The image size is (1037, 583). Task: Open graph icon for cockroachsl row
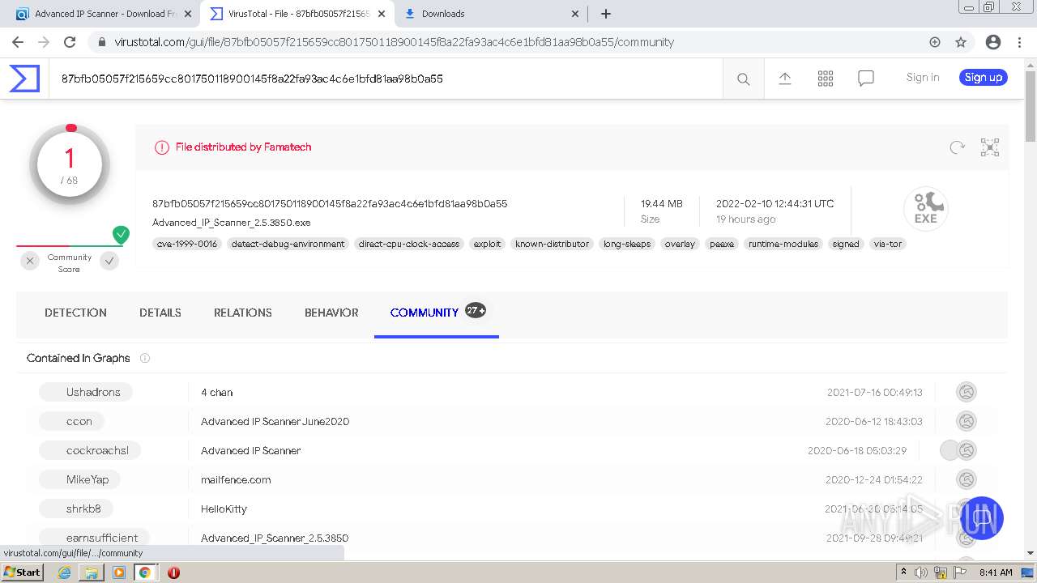coord(966,450)
